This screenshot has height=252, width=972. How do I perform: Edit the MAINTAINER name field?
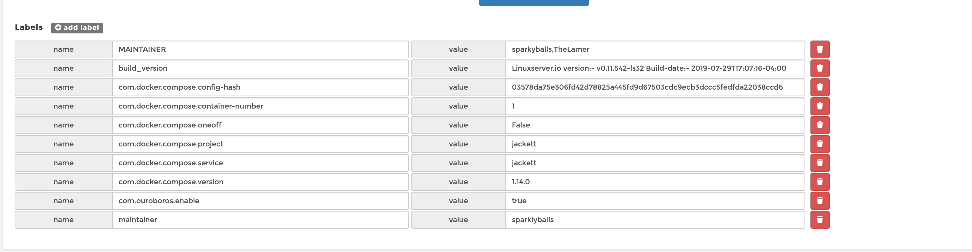pos(260,49)
